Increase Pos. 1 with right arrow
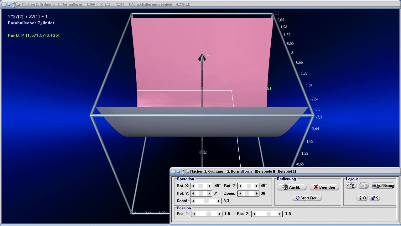Image resolution: width=401 pixels, height=226 pixels. (220, 214)
